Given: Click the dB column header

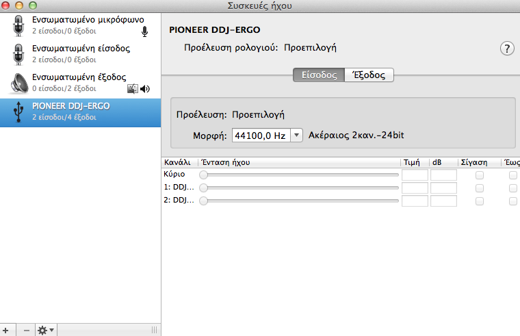Looking at the screenshot, I should 444,162.
